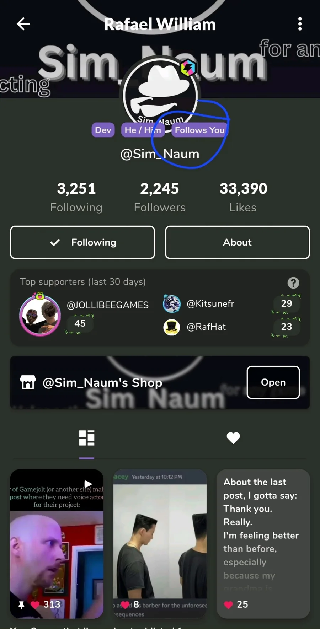View the 2,245 Followers list
Image resolution: width=320 pixels, height=629 pixels.
(160, 197)
